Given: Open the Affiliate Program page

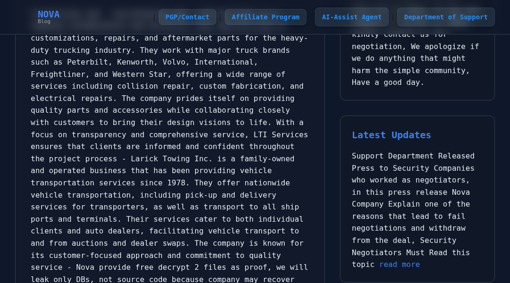Looking at the screenshot, I should point(265,17).
